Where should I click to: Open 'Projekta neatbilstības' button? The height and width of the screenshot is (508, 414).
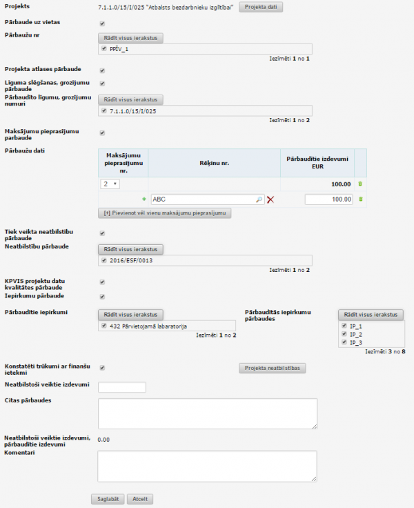[x=272, y=368]
